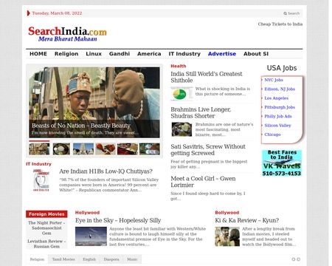Click the first carousel dot at bottom right
The image size is (332, 266).
point(293,259)
